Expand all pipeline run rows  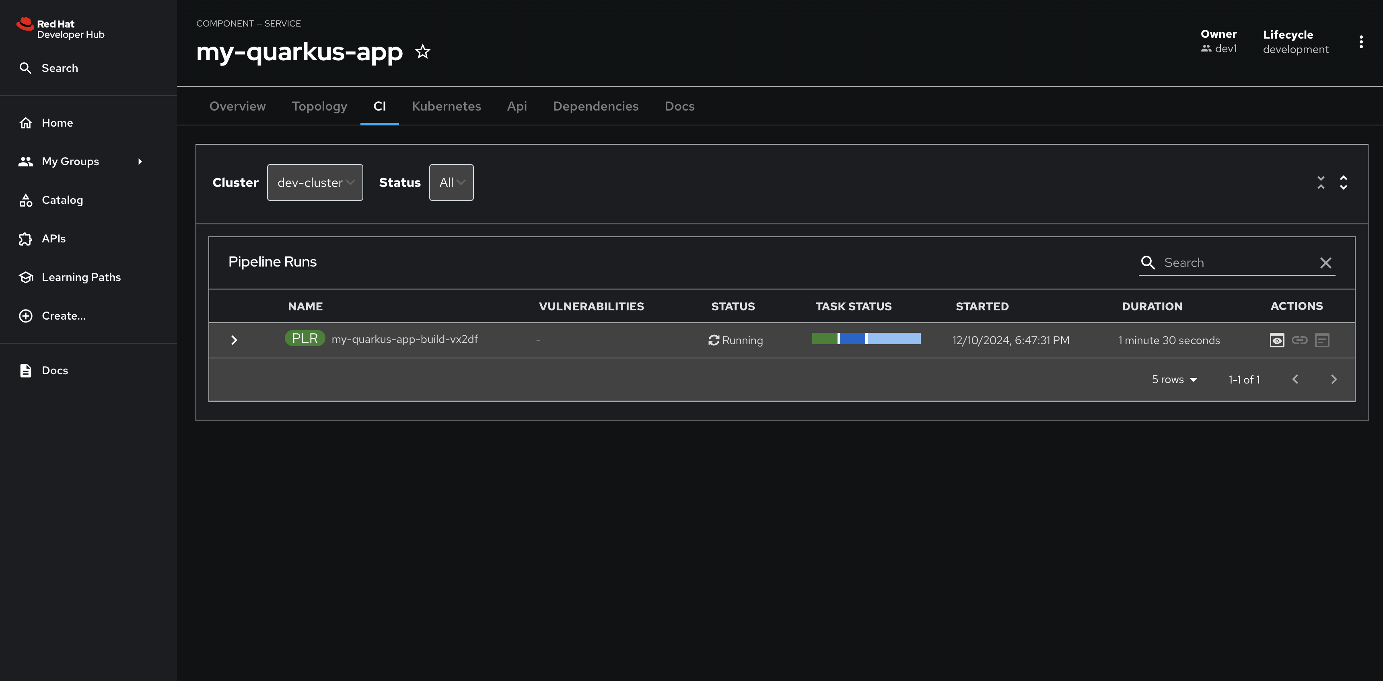(1343, 183)
